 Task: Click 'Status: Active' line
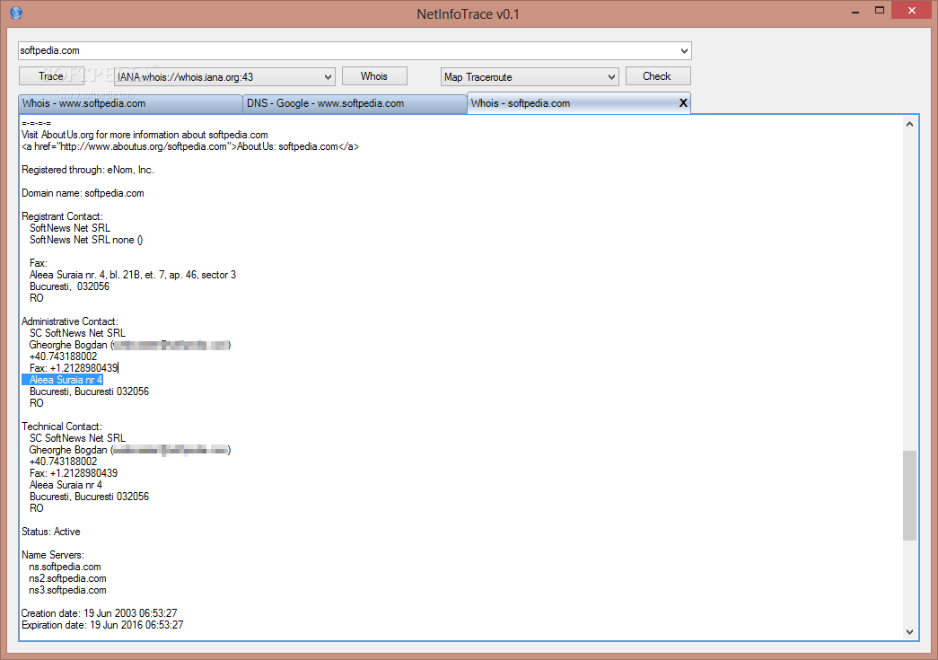coord(51,532)
